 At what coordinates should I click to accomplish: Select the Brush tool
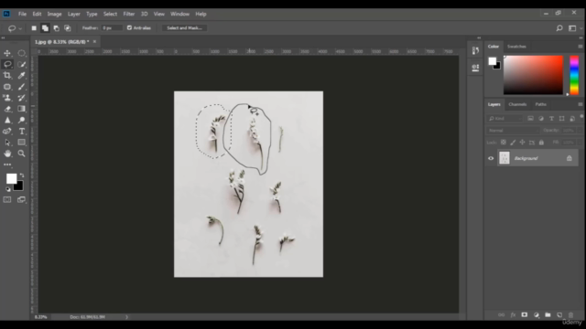coord(22,87)
